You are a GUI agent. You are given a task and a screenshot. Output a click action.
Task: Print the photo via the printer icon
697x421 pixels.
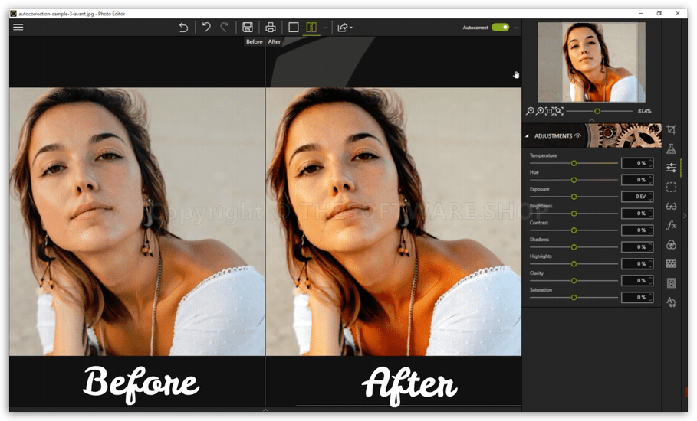click(x=270, y=28)
